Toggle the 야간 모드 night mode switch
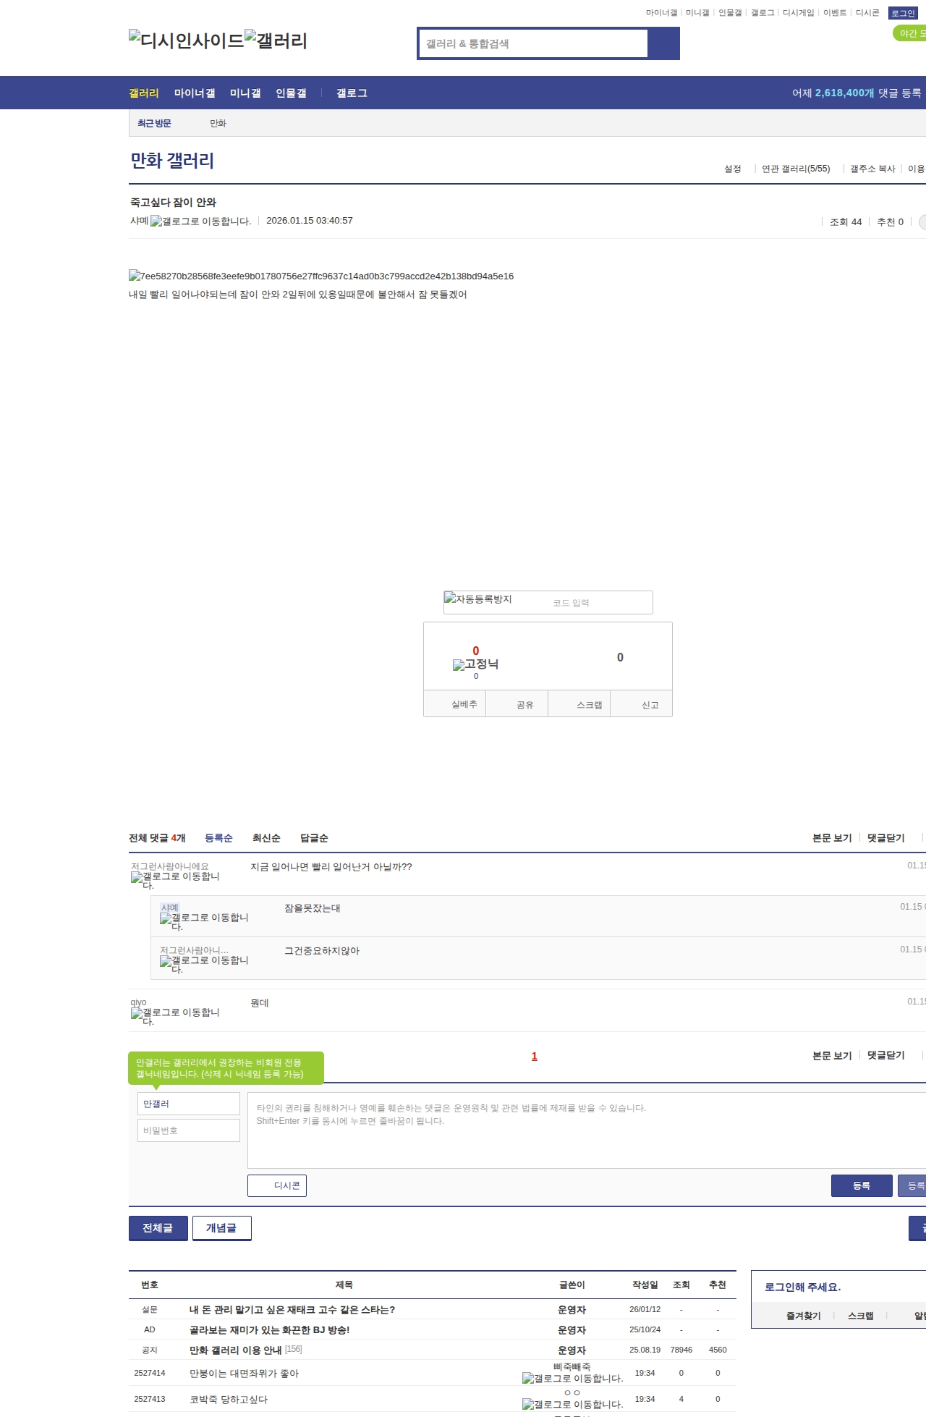 (x=910, y=33)
